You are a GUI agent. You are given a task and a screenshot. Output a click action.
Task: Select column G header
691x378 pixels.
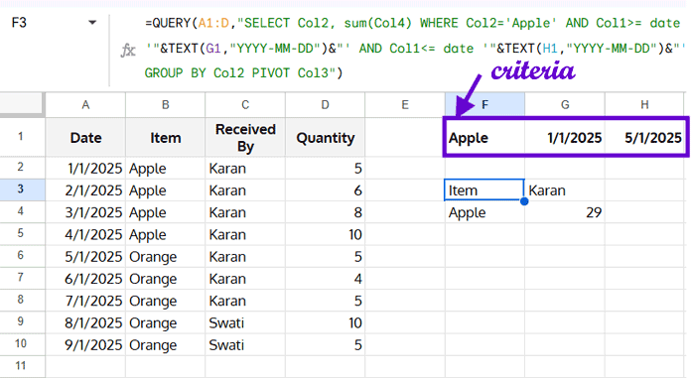(x=565, y=105)
